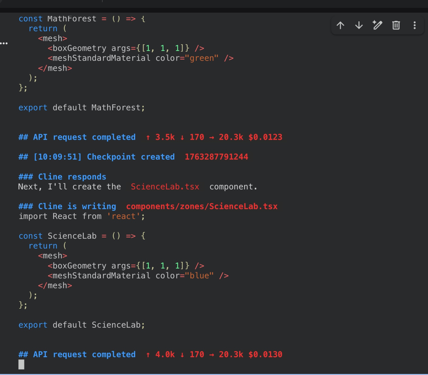The image size is (428, 375).
Task: Click the "$0.0130" cost value
Action: (265, 355)
